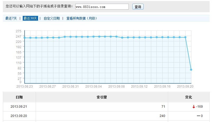Viewport: 212px width, 122px height.
Task: Click the index value 240 cell
Action: click(102, 116)
